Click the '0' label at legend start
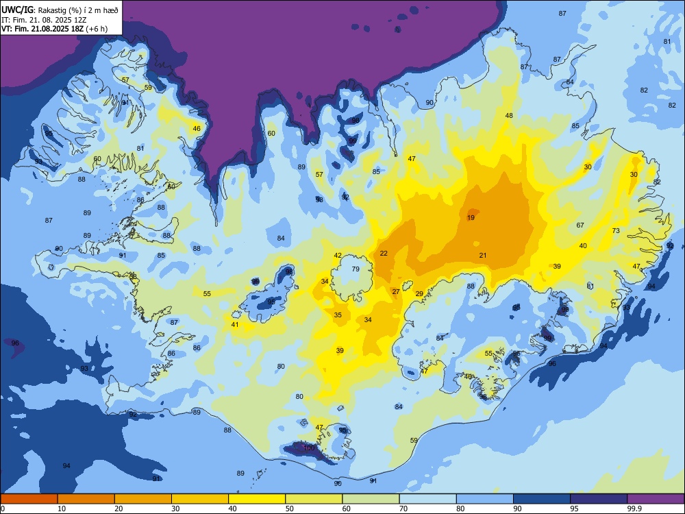 (3, 509)
